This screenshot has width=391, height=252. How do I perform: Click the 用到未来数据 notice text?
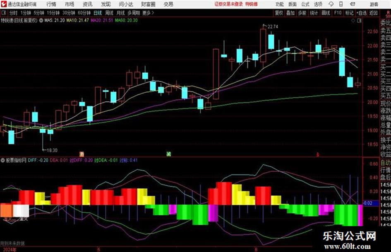coord(12,243)
